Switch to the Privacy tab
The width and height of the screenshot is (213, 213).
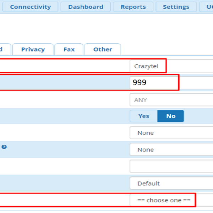point(33,49)
